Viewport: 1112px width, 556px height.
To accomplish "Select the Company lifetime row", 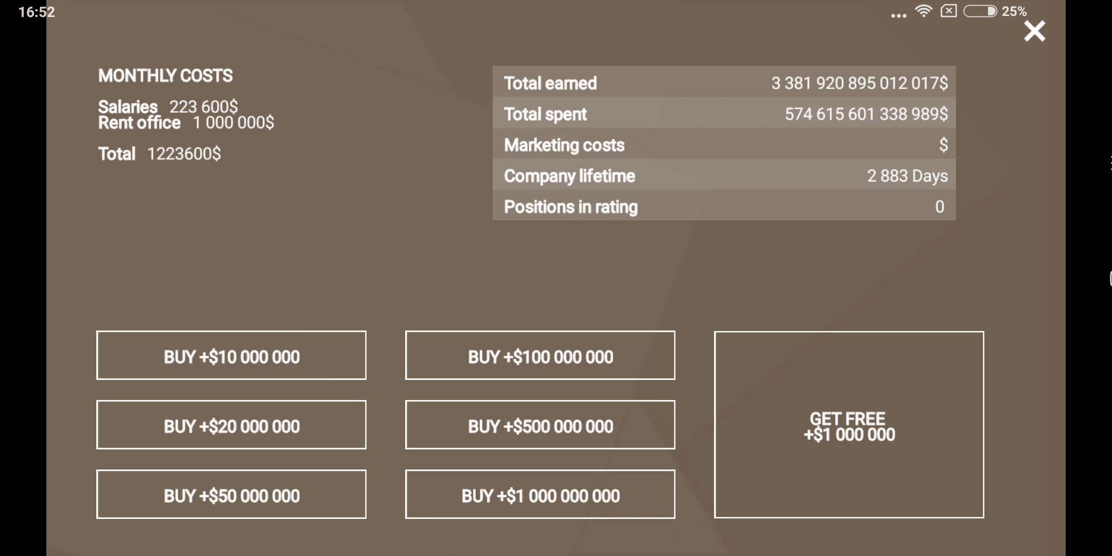I will [x=724, y=174].
